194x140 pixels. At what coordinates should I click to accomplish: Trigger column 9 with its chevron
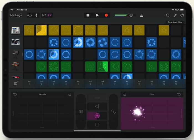[127, 82]
